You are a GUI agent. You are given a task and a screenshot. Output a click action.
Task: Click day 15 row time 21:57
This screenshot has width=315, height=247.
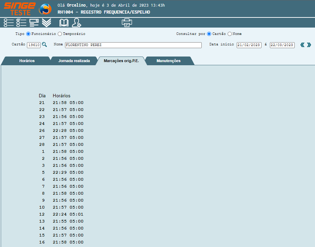[60, 235]
